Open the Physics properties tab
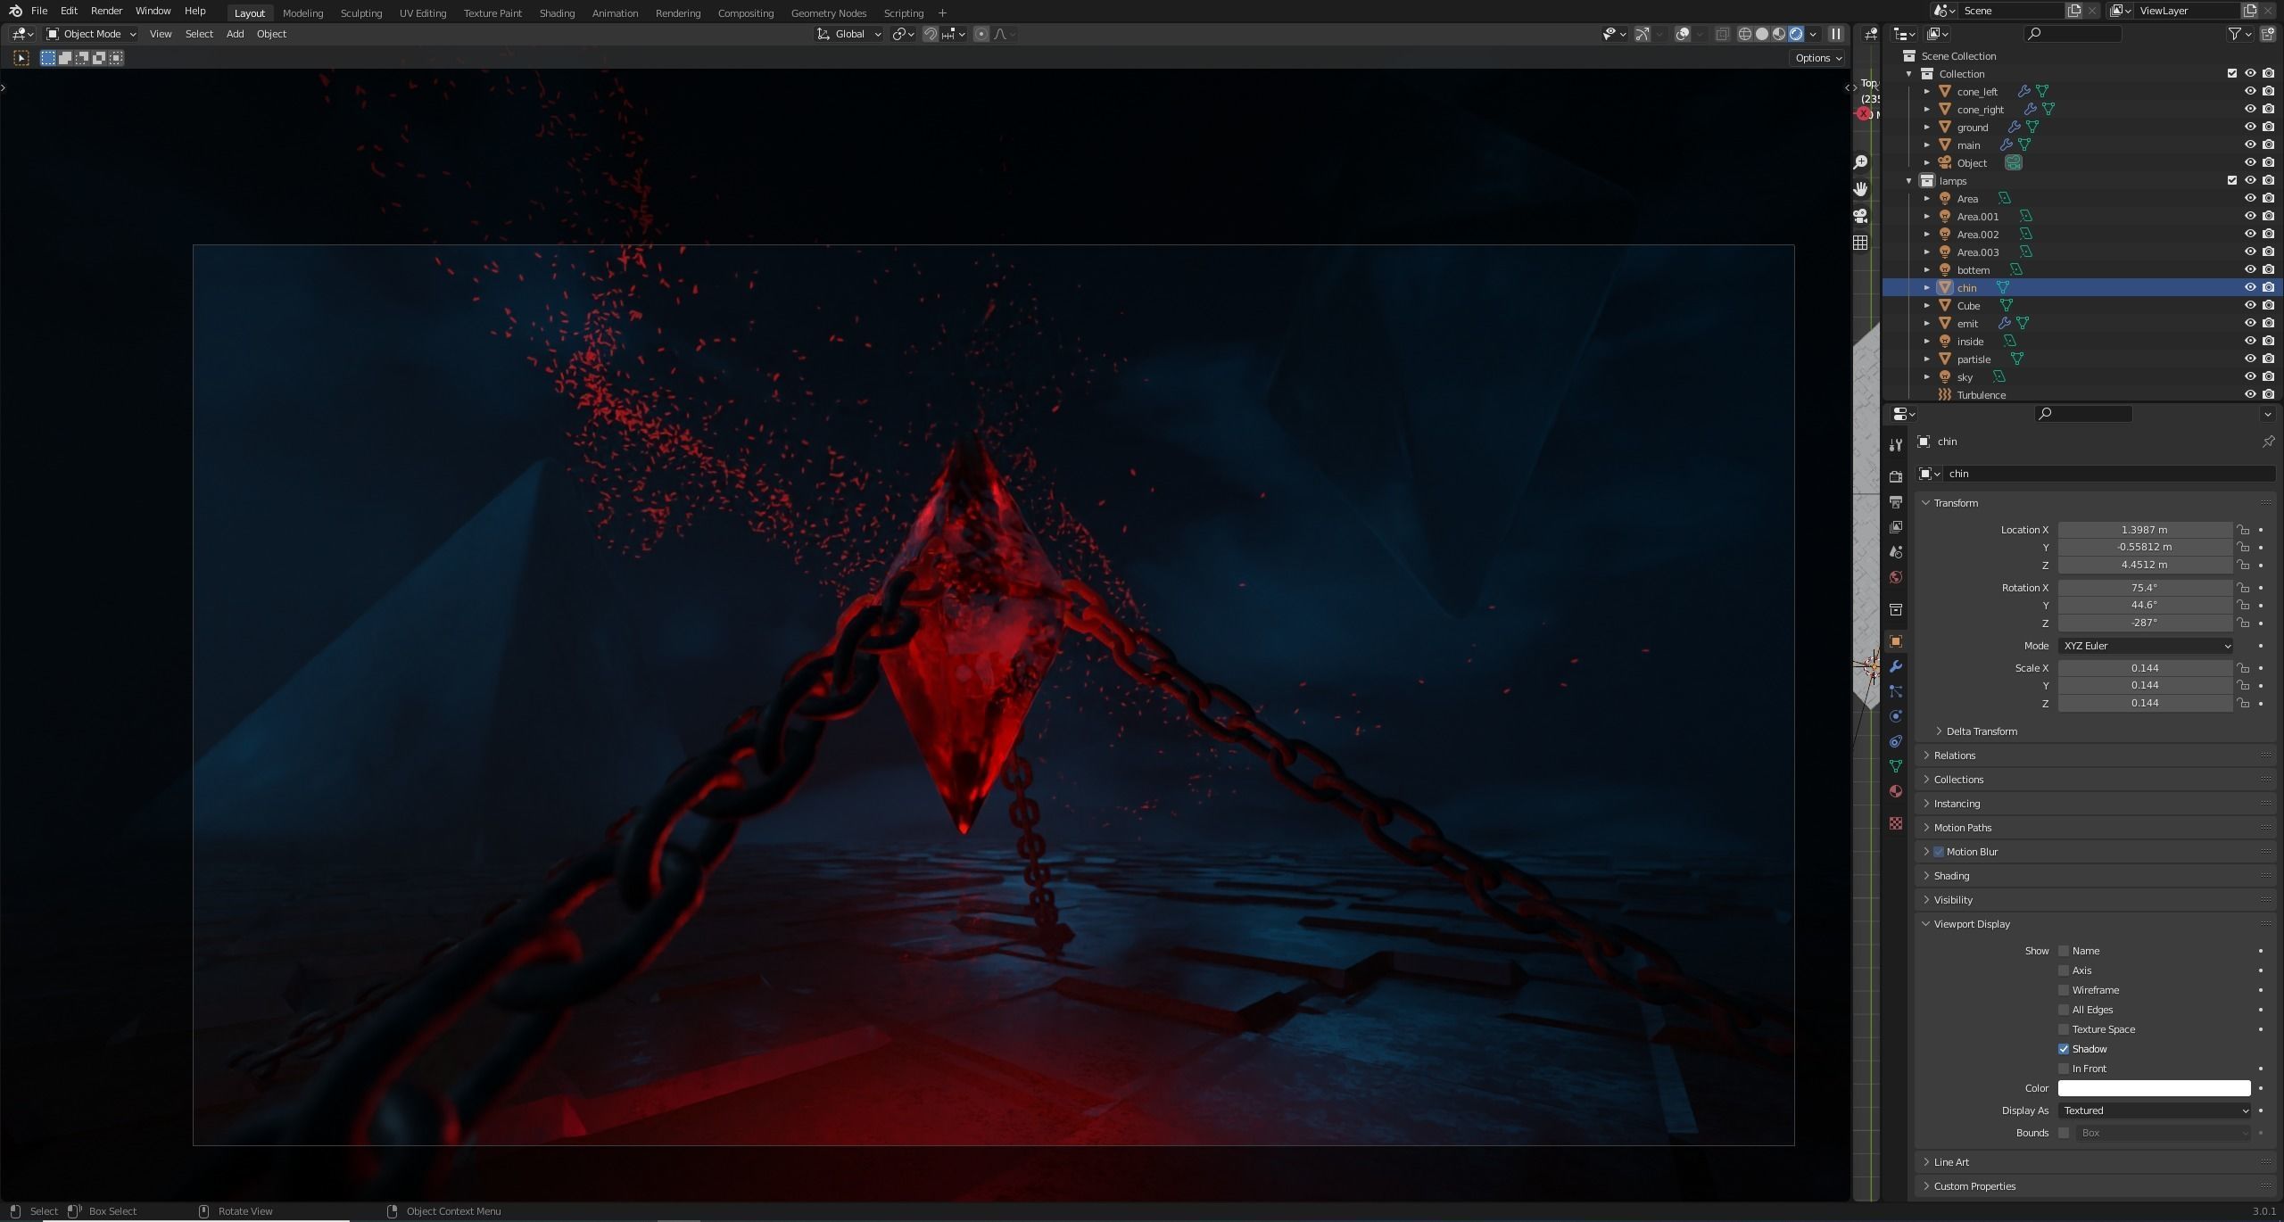This screenshot has height=1222, width=2284. pyautogui.click(x=1896, y=716)
